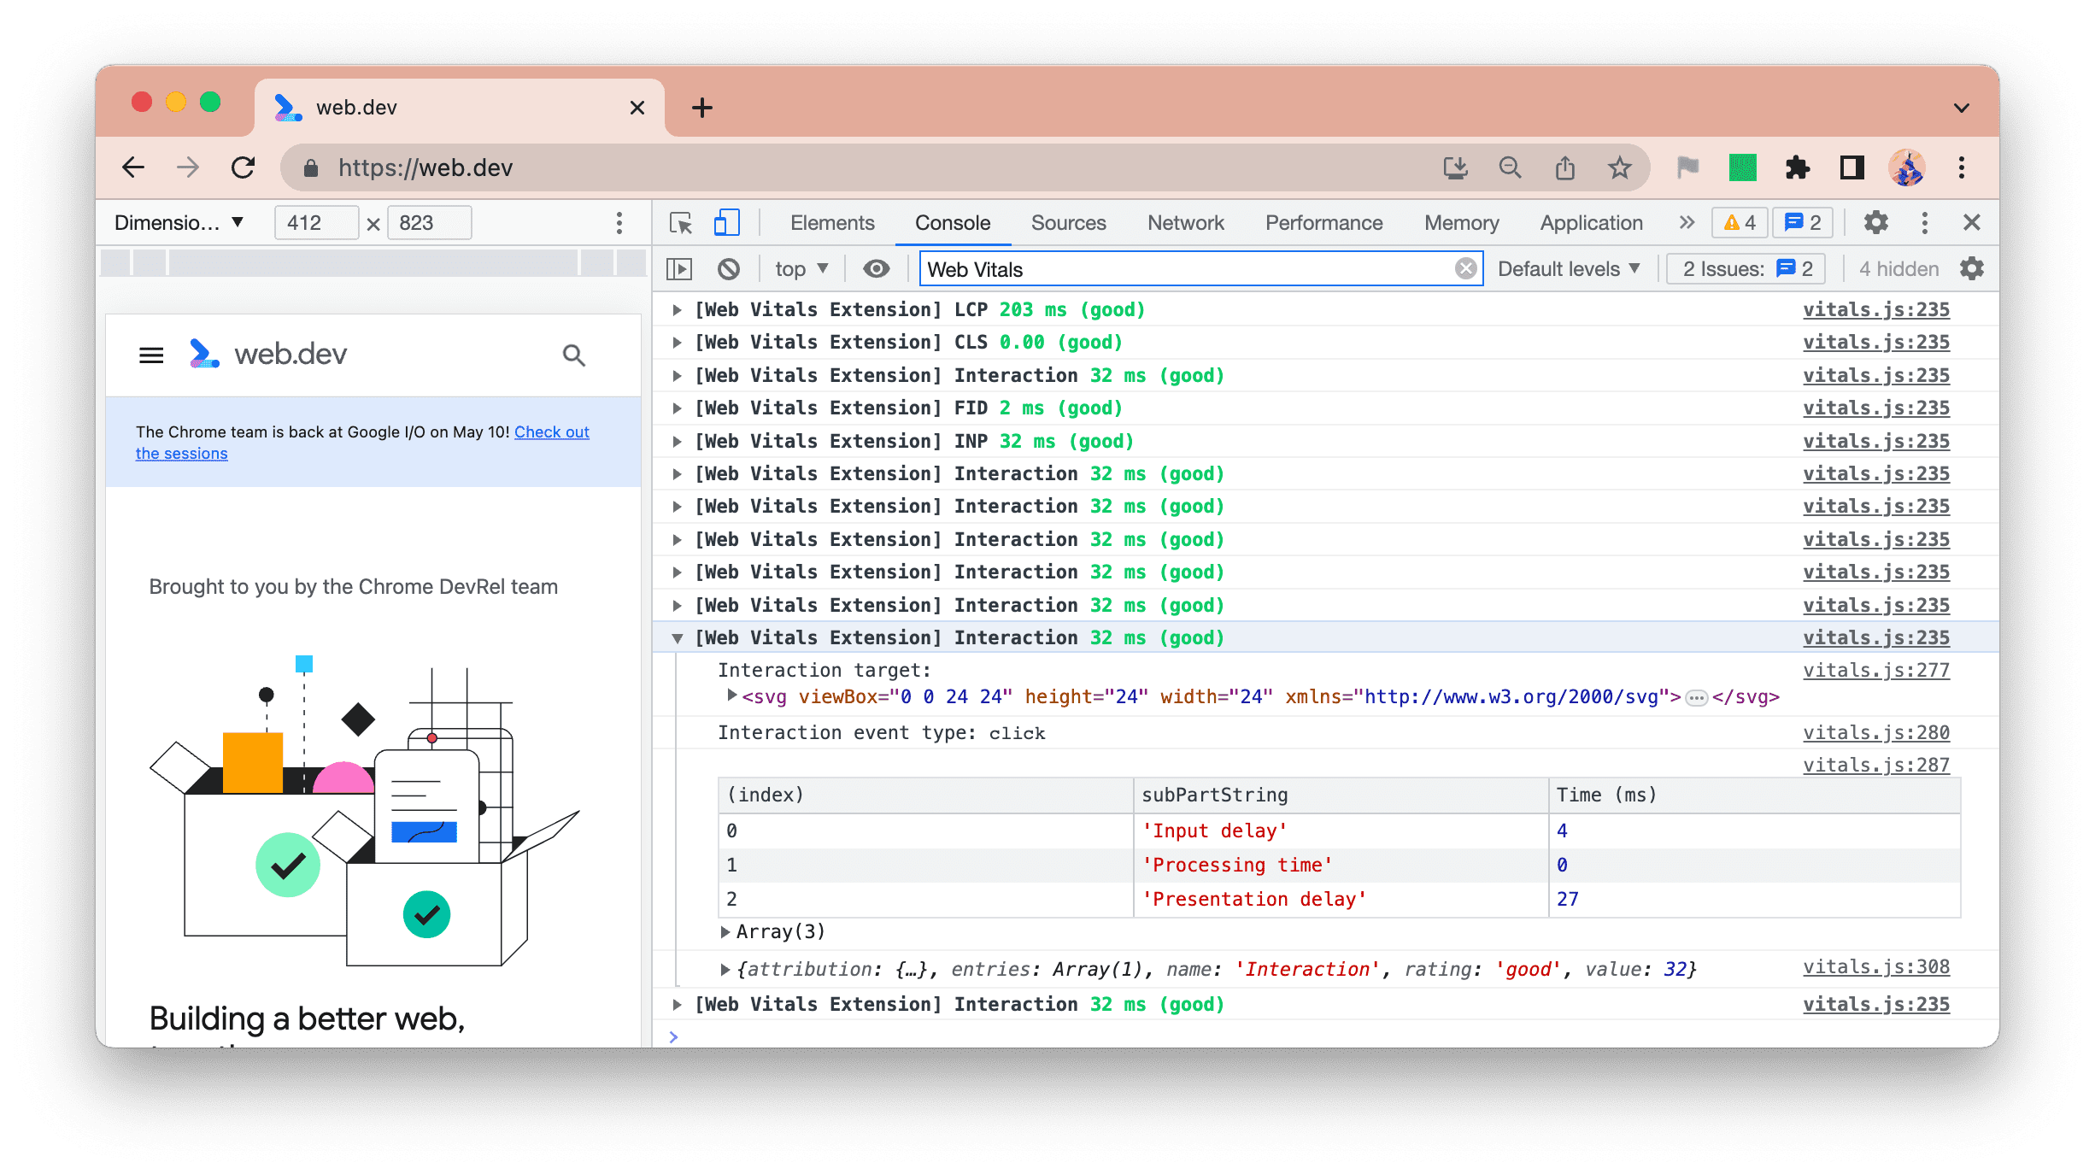Click the close DevTools X icon
The width and height of the screenshot is (2095, 1174).
(x=1973, y=221)
